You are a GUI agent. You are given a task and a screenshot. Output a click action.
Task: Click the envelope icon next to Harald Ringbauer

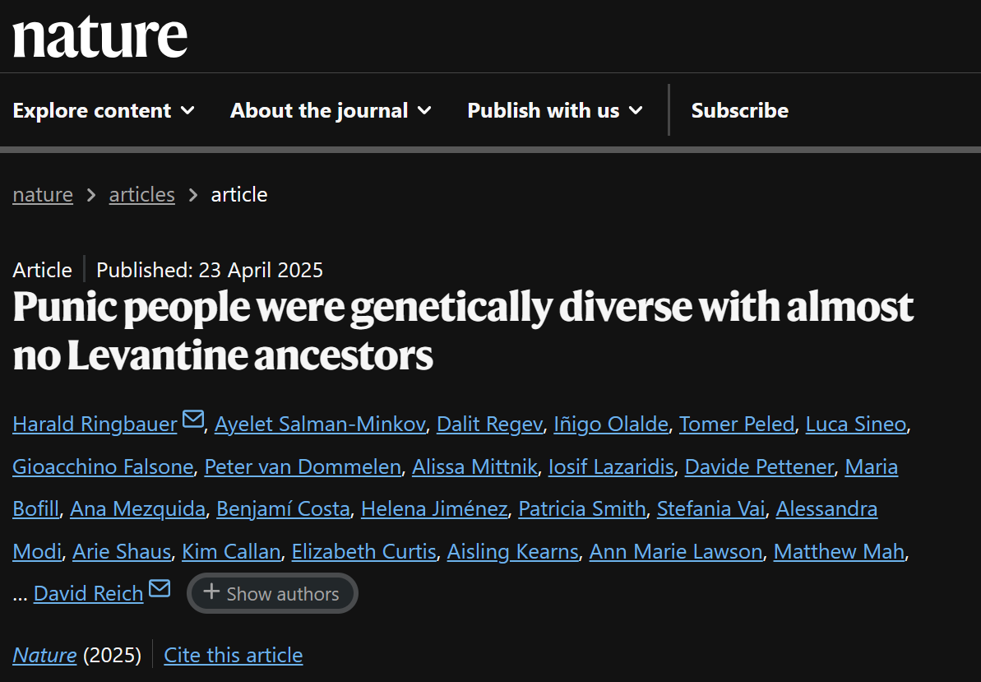pyautogui.click(x=193, y=419)
